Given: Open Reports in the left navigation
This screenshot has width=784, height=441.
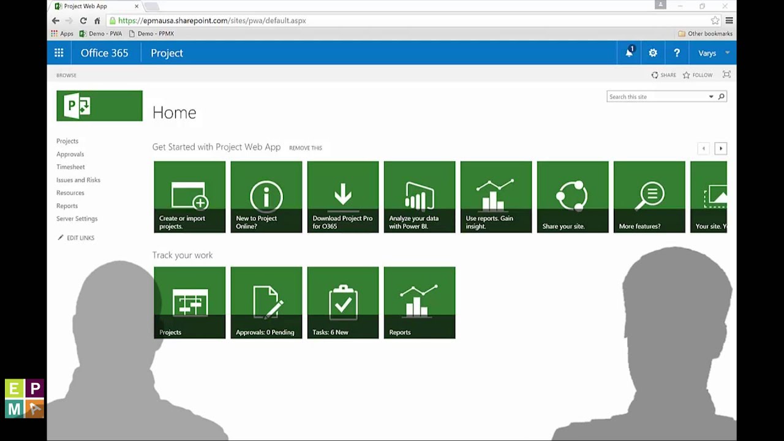Looking at the screenshot, I should click(x=67, y=206).
